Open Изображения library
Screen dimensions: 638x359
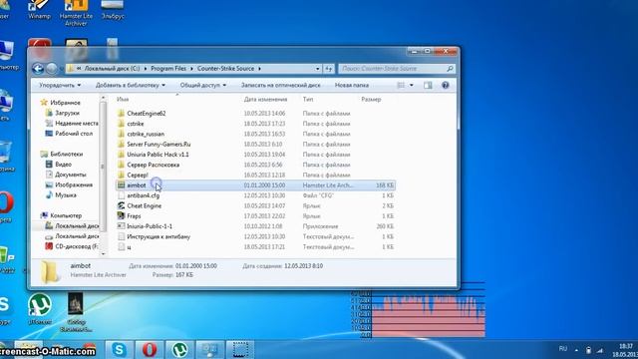74,184
